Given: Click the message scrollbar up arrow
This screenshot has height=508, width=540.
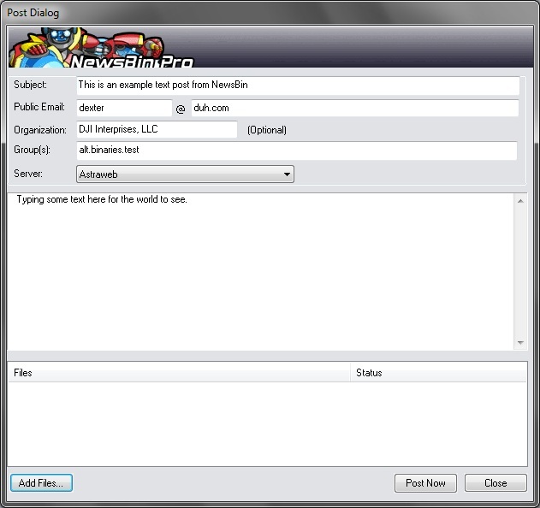Looking at the screenshot, I should click(x=520, y=201).
